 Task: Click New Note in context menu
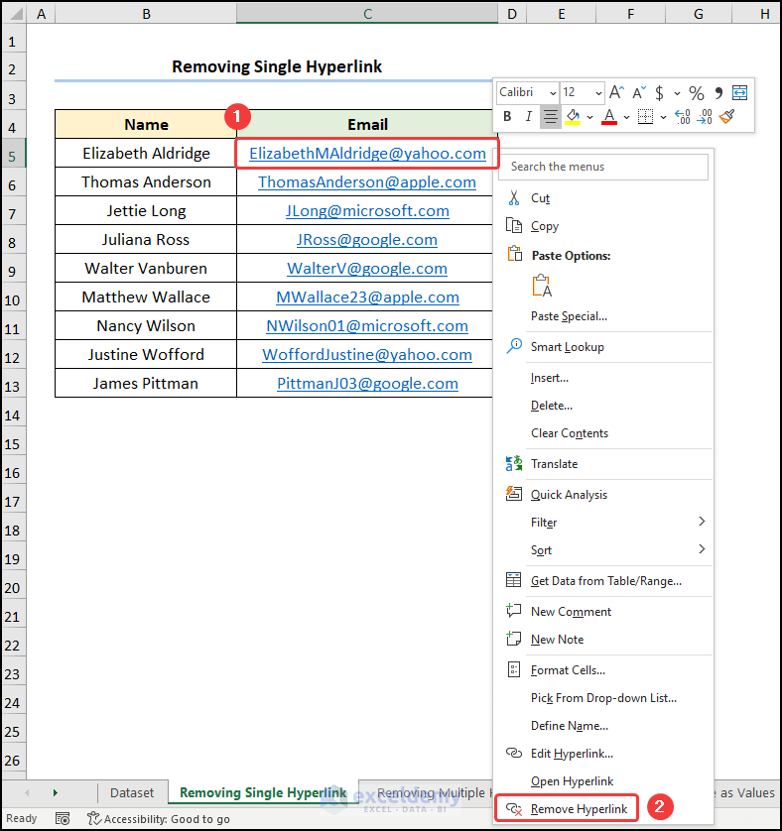point(603,640)
